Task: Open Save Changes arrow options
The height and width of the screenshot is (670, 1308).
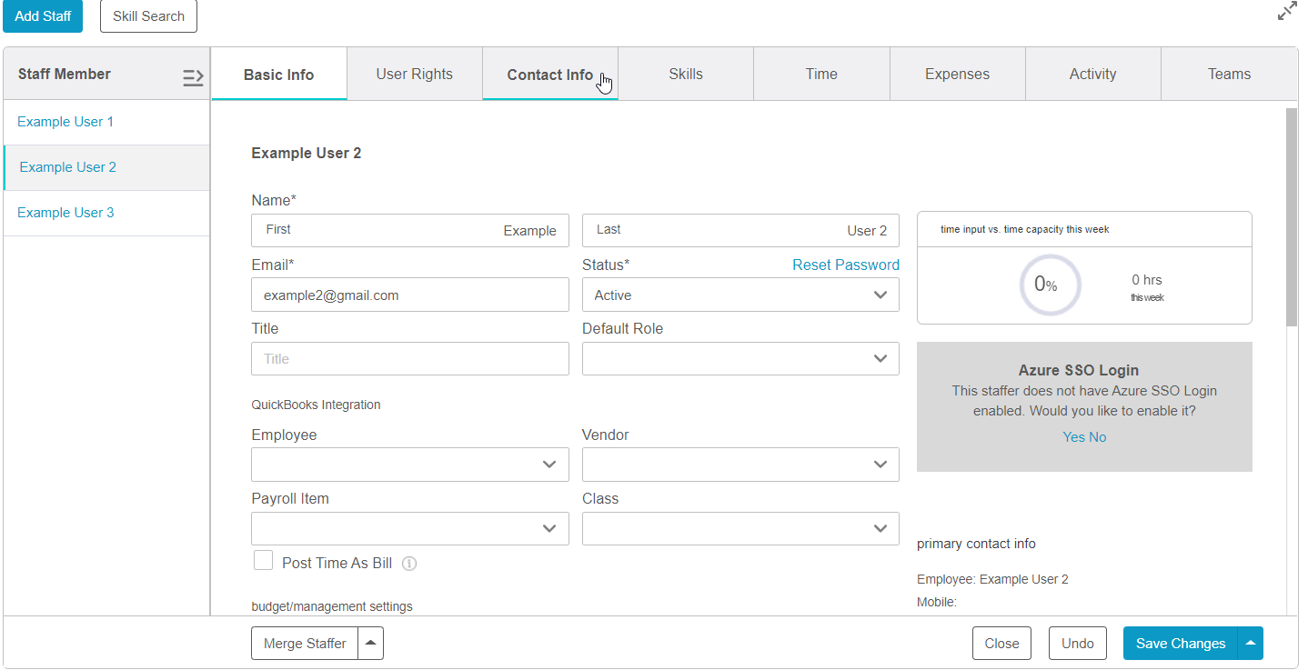Action: (1251, 644)
